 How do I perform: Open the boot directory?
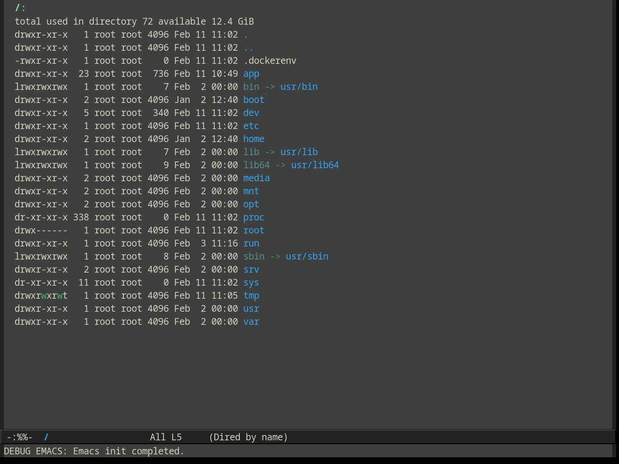(x=254, y=100)
